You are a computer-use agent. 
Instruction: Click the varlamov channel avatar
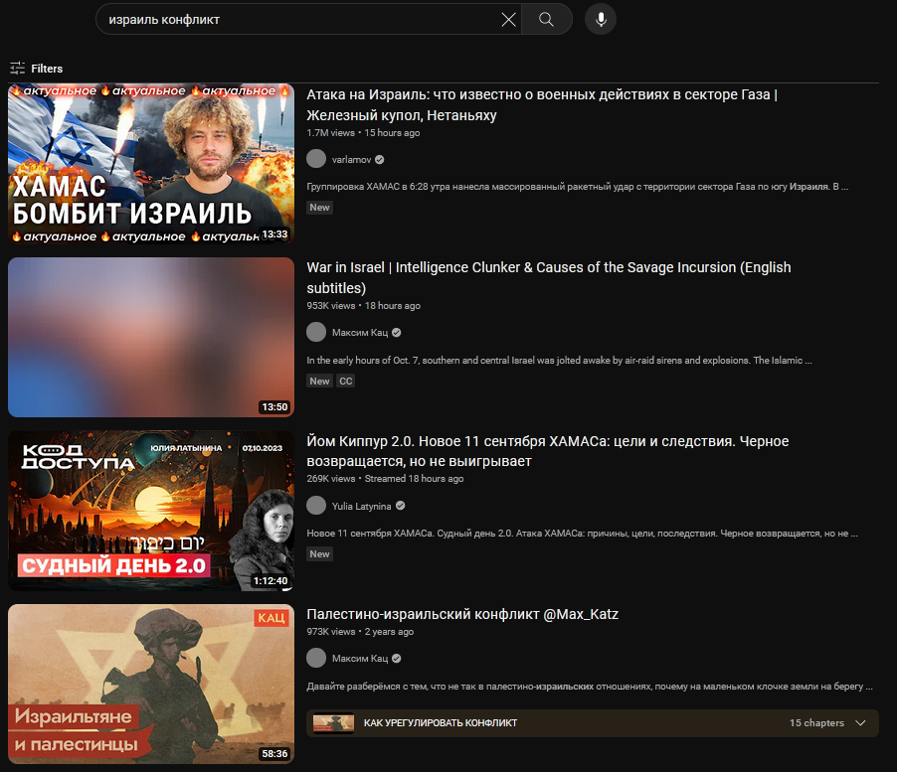pyautogui.click(x=316, y=159)
